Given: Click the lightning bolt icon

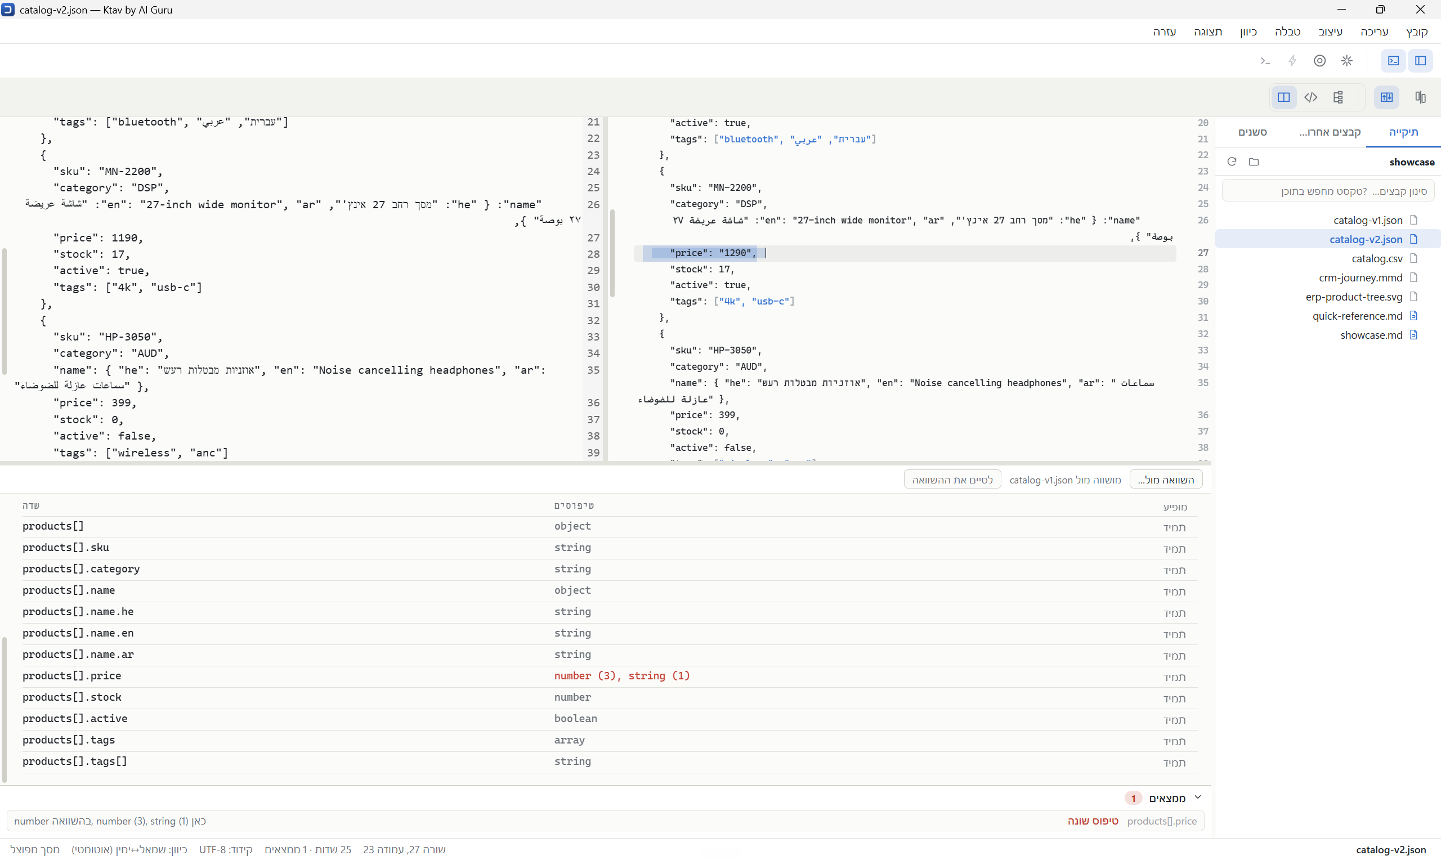Looking at the screenshot, I should tap(1292, 61).
